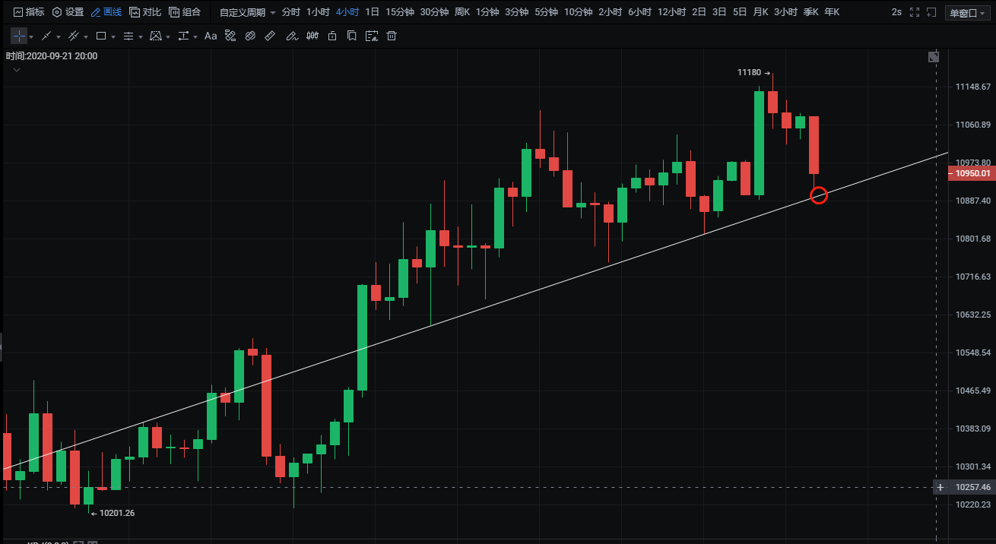Expand the chevron below the time label
The height and width of the screenshot is (544, 996).
(17, 70)
